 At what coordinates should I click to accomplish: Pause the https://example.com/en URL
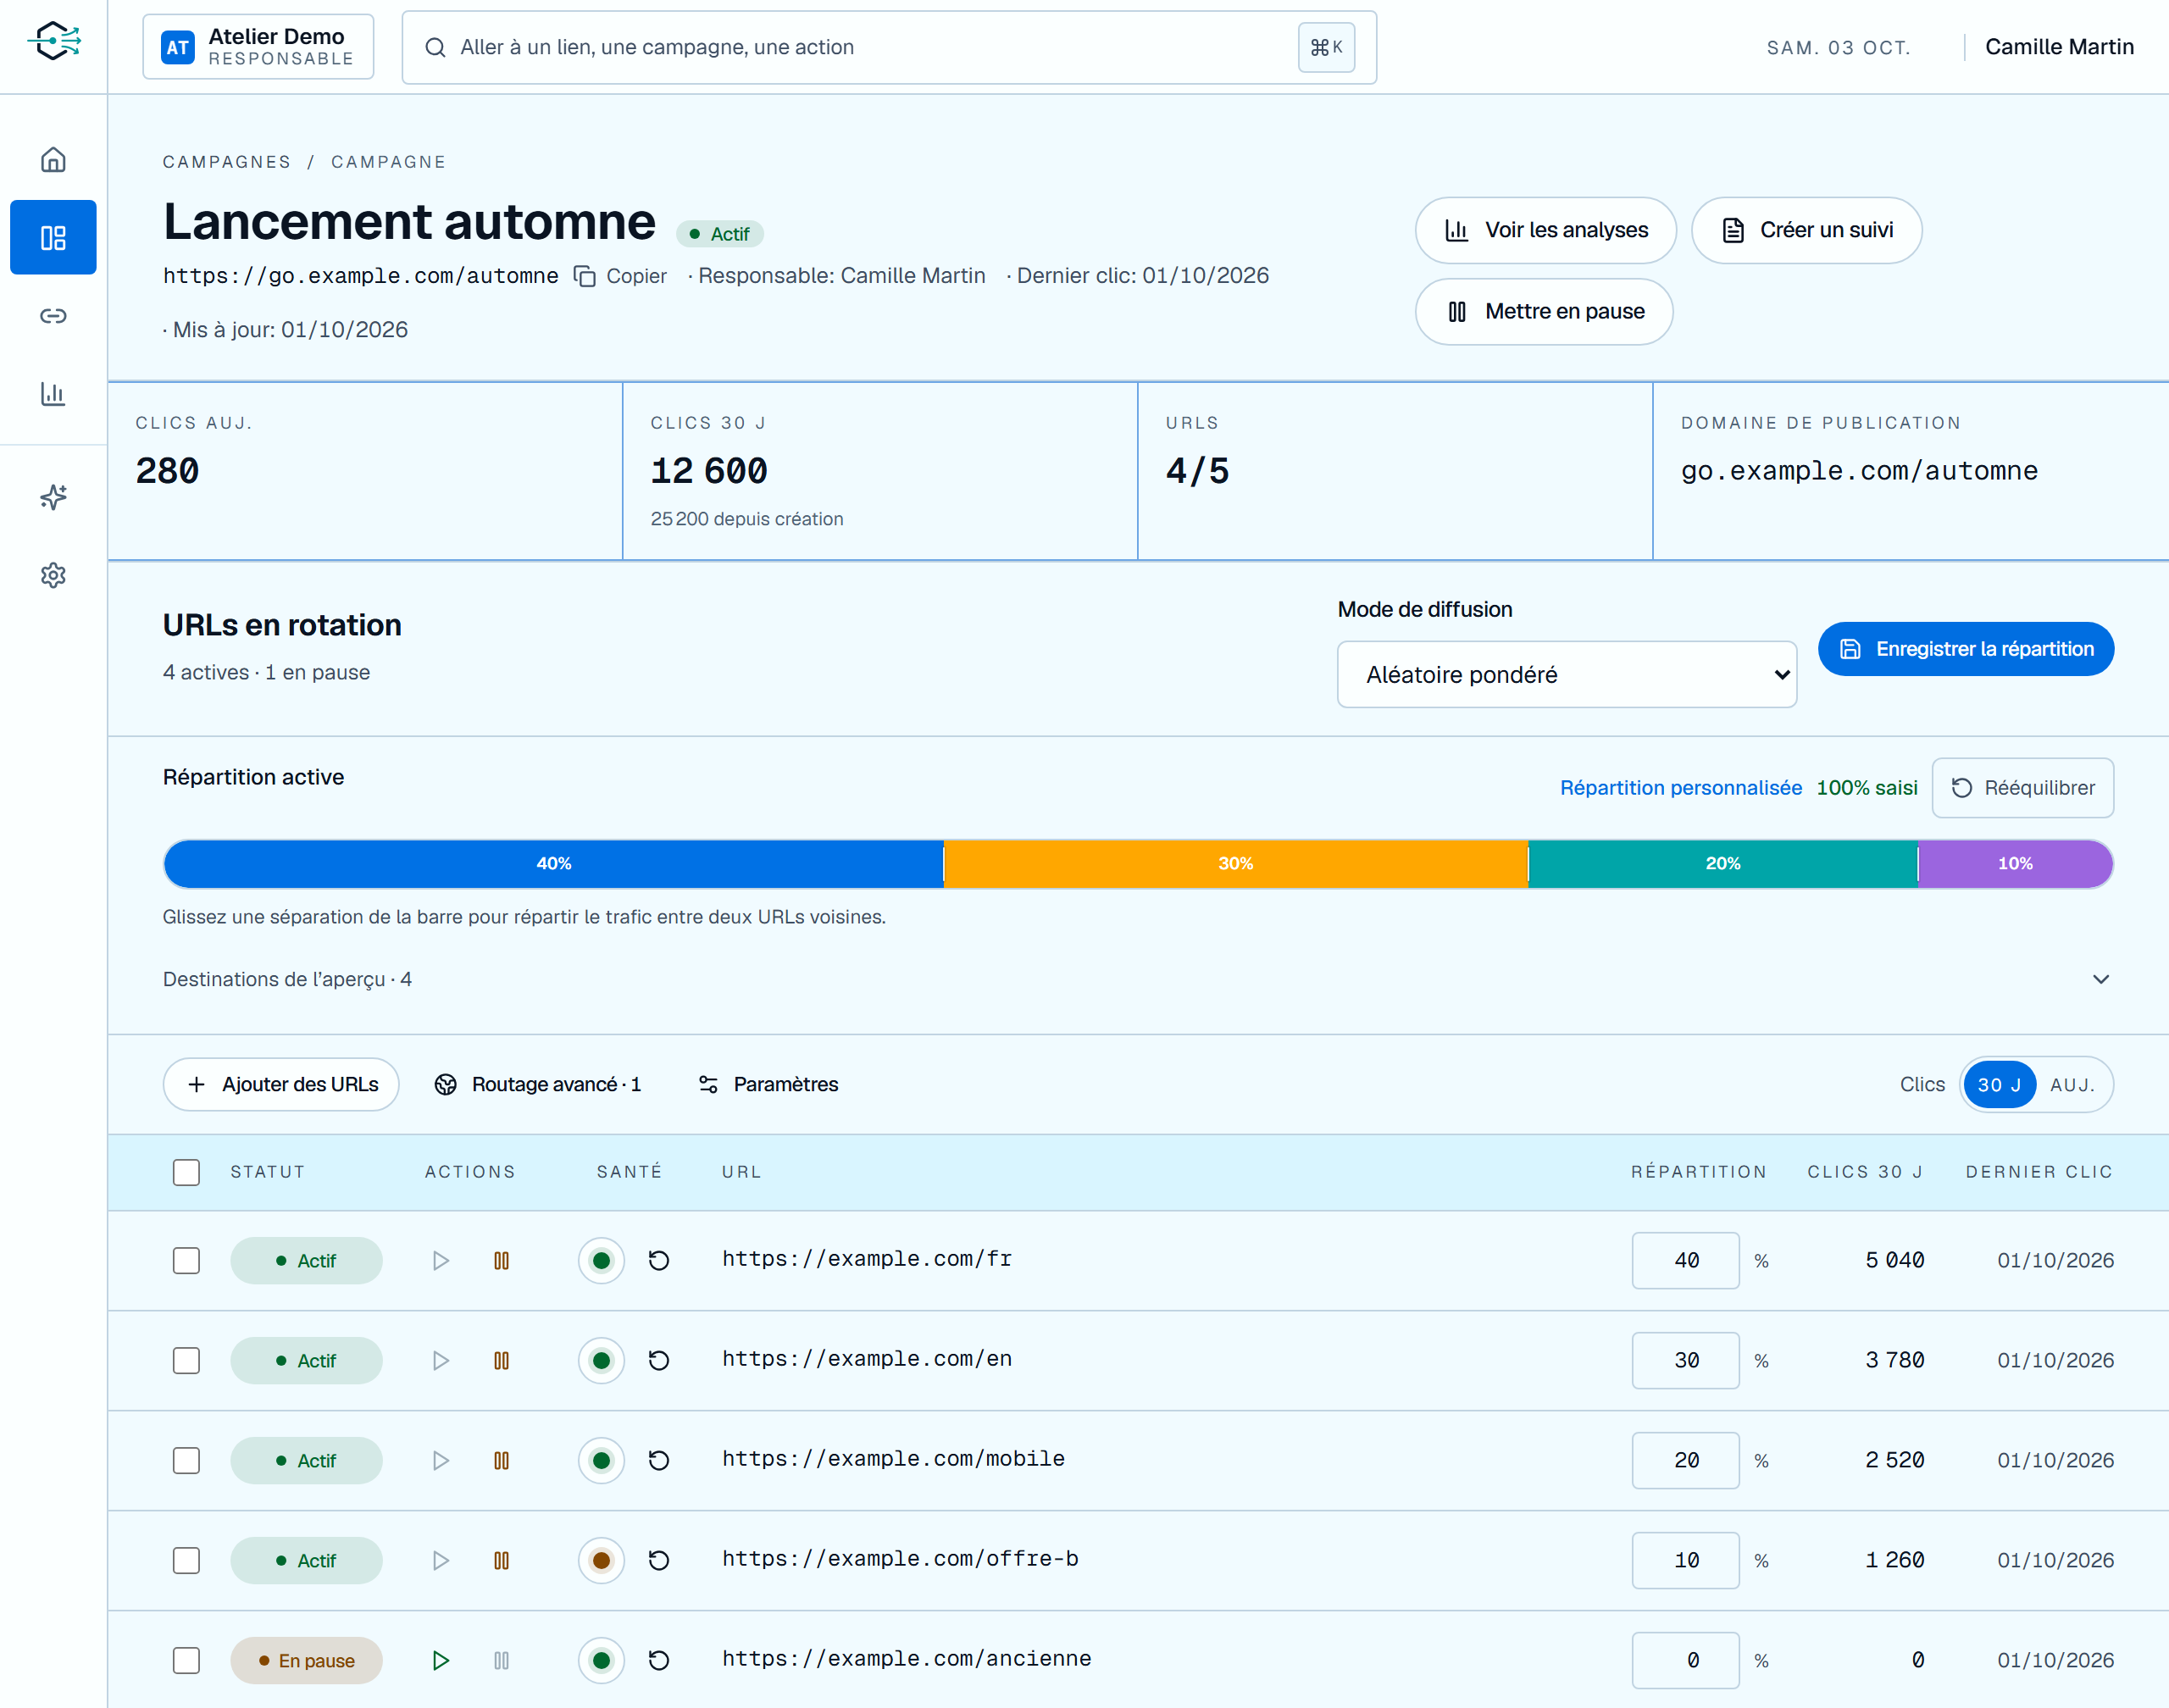(x=502, y=1361)
